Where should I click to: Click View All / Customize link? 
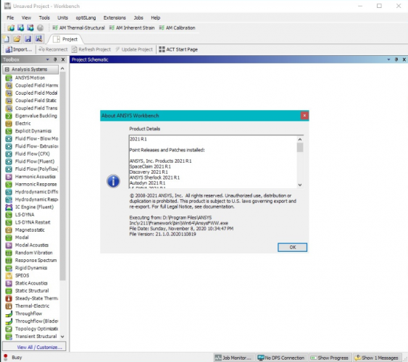40,348
